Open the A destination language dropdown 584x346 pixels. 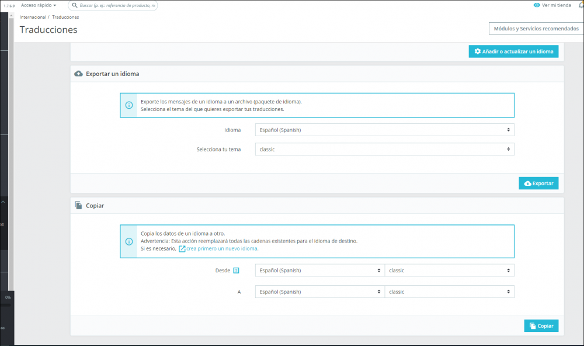[319, 292]
